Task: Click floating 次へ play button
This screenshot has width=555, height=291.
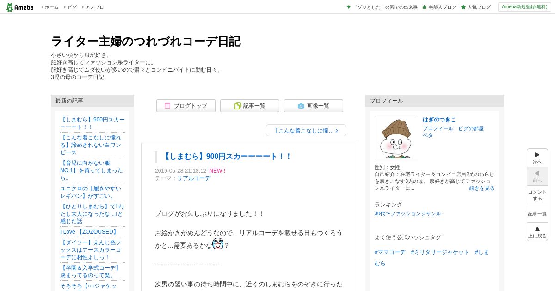Action: 537,158
